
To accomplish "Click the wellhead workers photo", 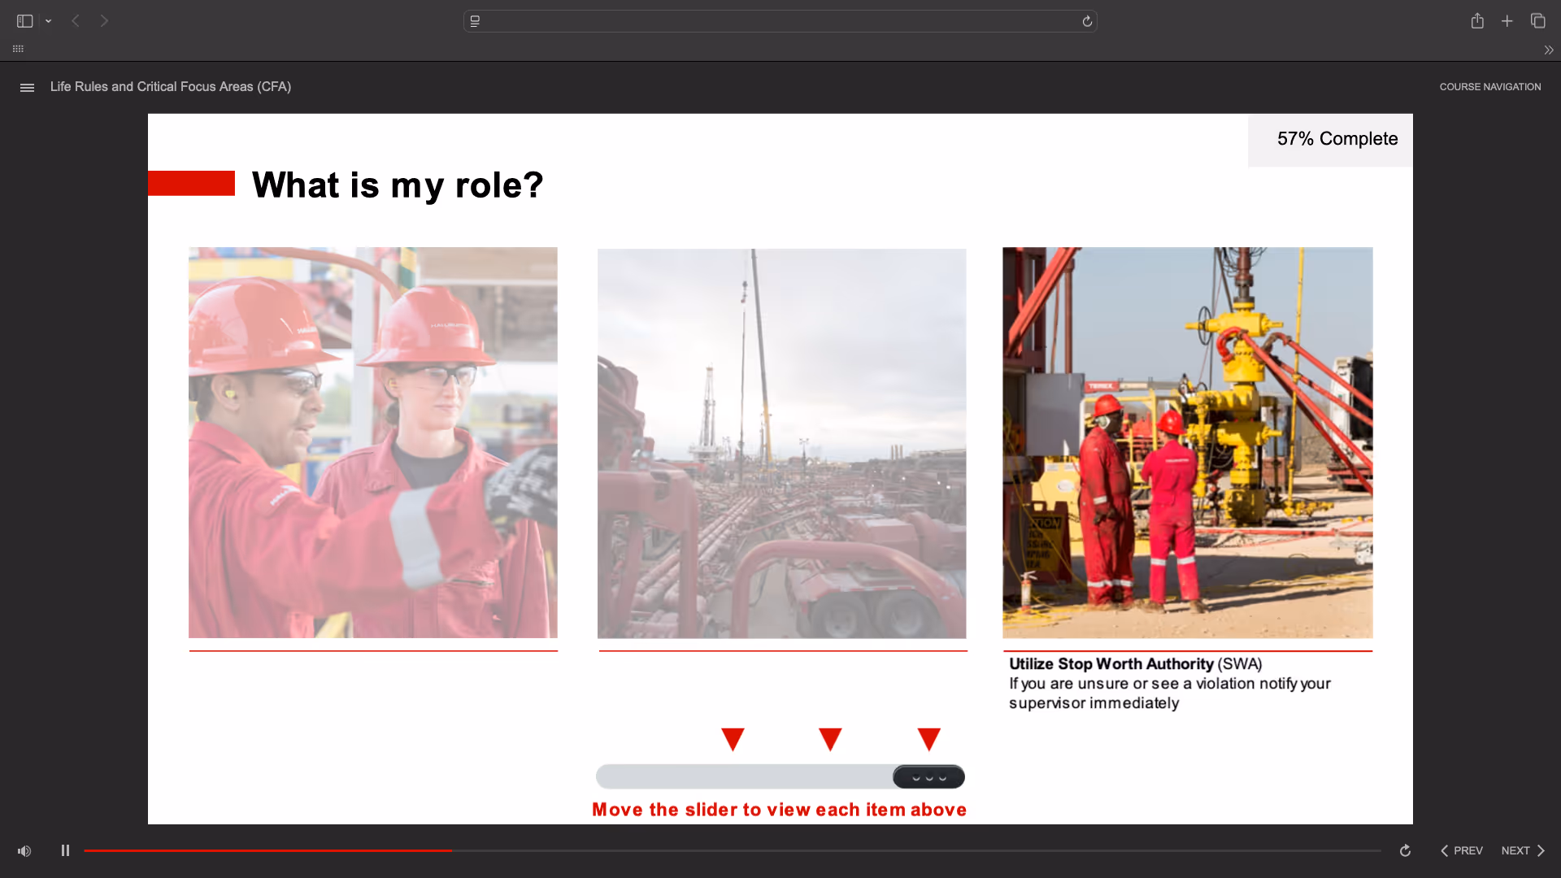I will pos(1187,443).
